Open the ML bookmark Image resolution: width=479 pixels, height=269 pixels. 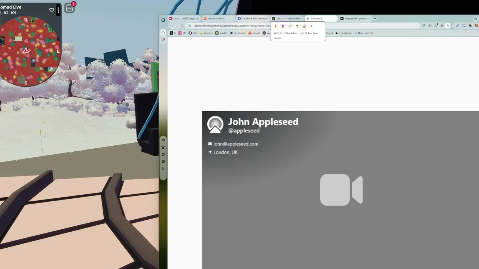point(182,33)
